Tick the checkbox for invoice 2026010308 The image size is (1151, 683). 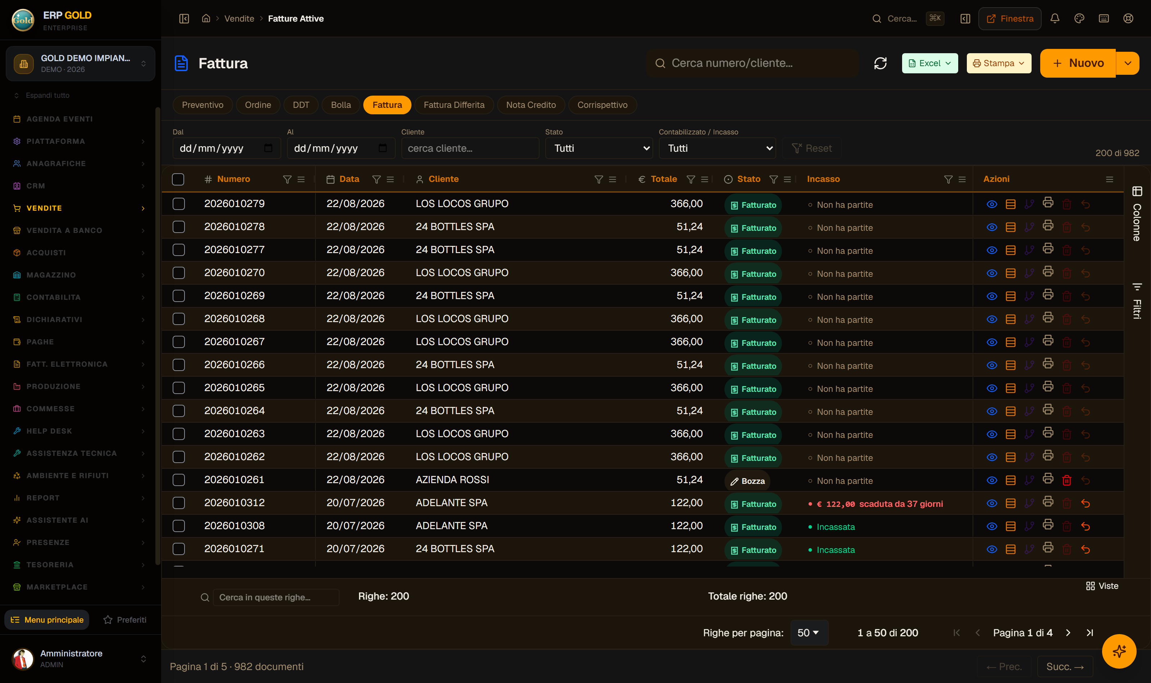coord(179,526)
